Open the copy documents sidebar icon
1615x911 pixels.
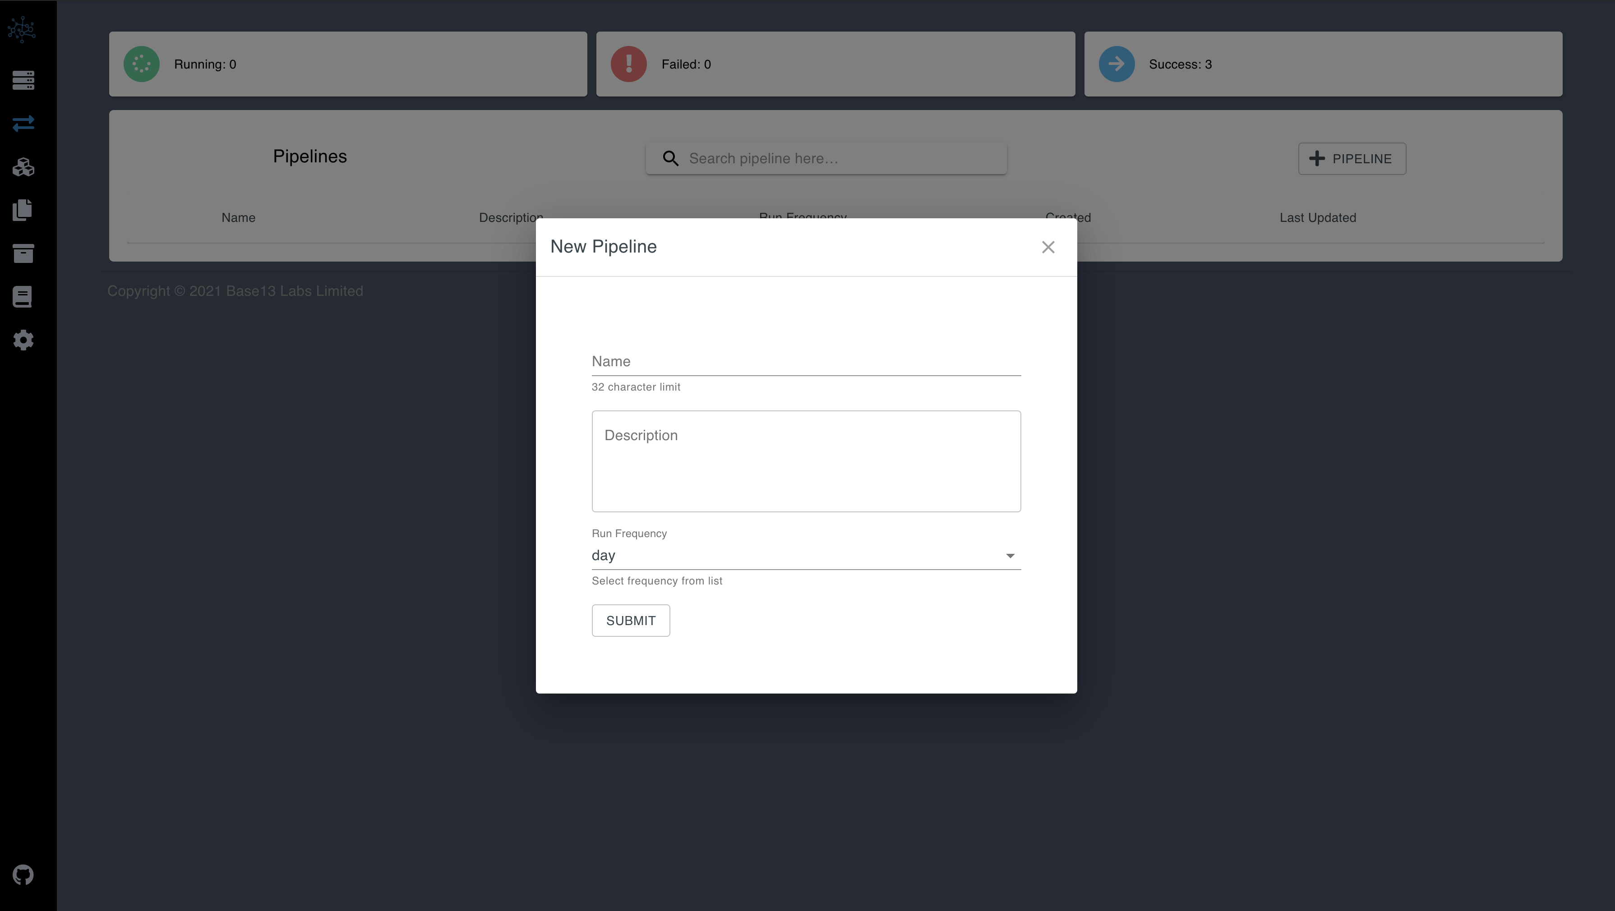coord(23,210)
